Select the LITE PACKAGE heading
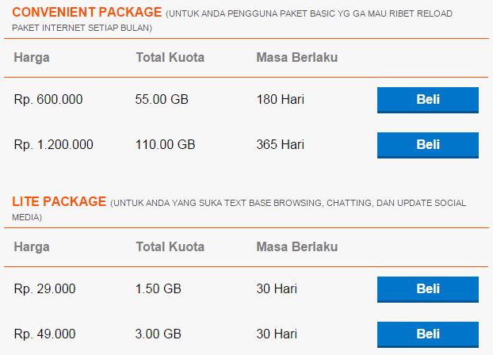The height and width of the screenshot is (355, 493). coord(59,201)
